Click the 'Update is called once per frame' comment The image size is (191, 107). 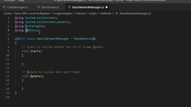click(x=50, y=72)
